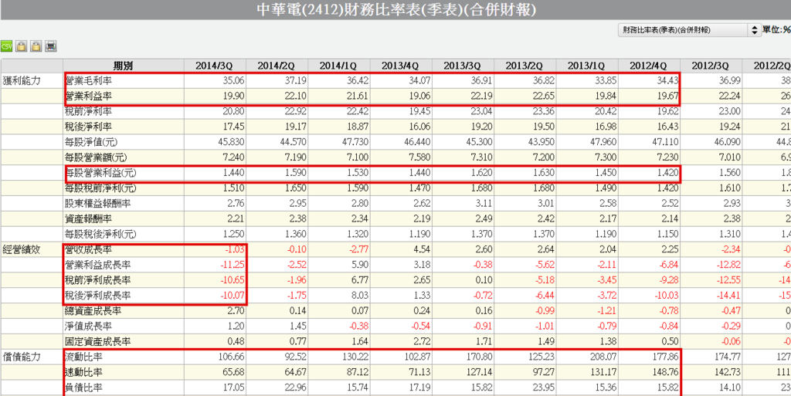Print the table with the printer icon

(x=50, y=46)
